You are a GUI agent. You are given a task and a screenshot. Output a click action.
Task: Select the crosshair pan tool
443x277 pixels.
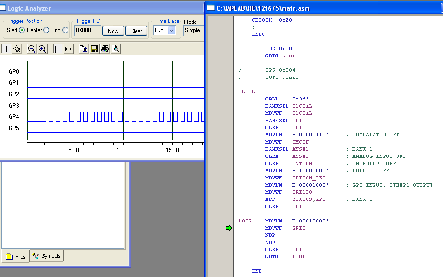tap(6, 49)
